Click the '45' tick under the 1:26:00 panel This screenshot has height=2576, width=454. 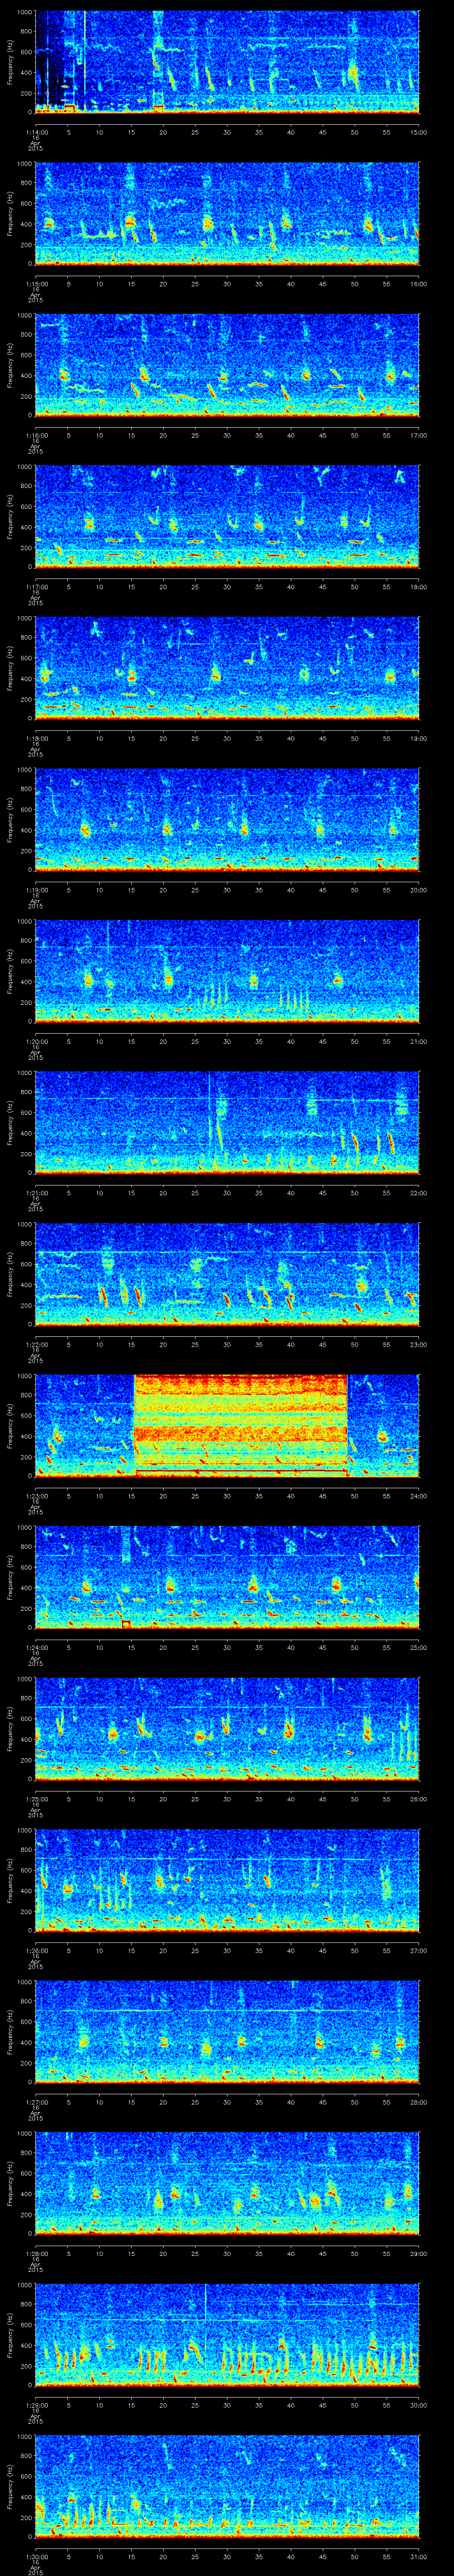tap(322, 1950)
